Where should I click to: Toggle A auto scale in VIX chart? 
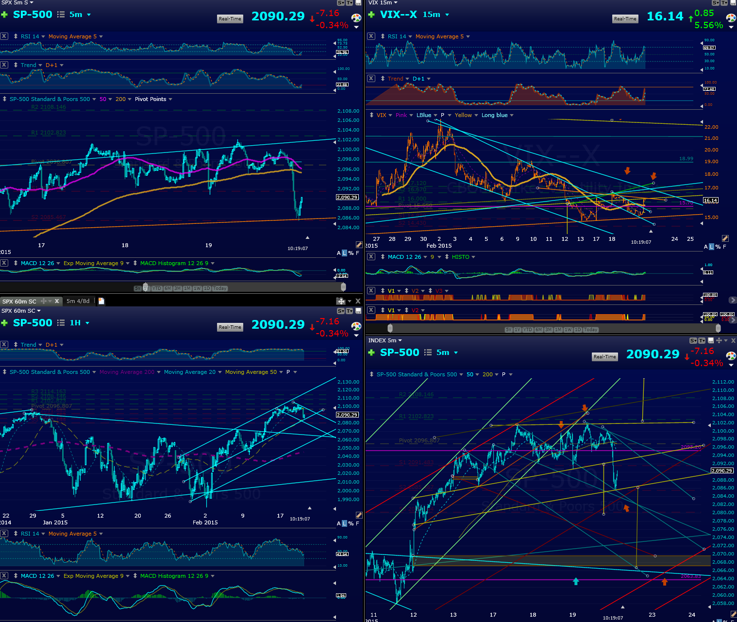(x=706, y=247)
